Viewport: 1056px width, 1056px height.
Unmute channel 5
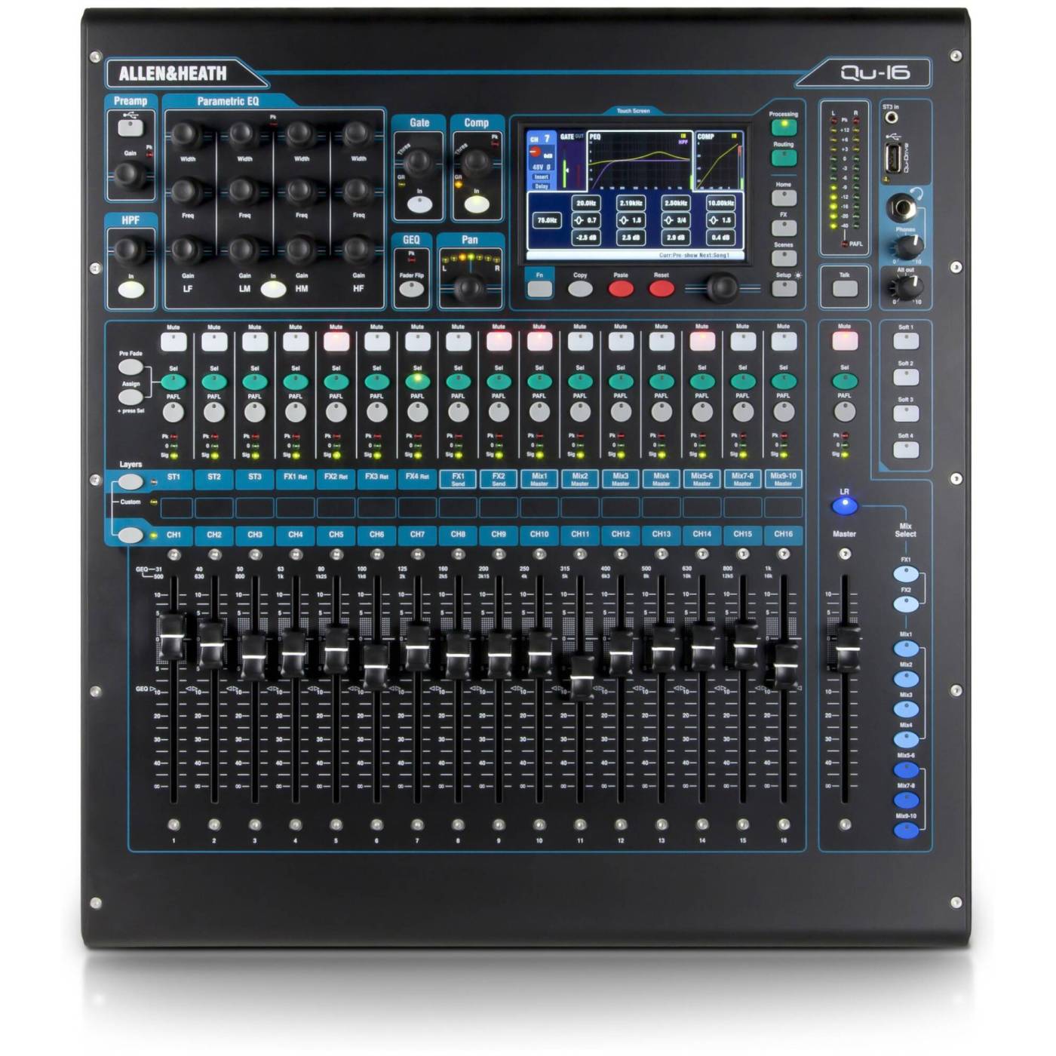[x=336, y=342]
